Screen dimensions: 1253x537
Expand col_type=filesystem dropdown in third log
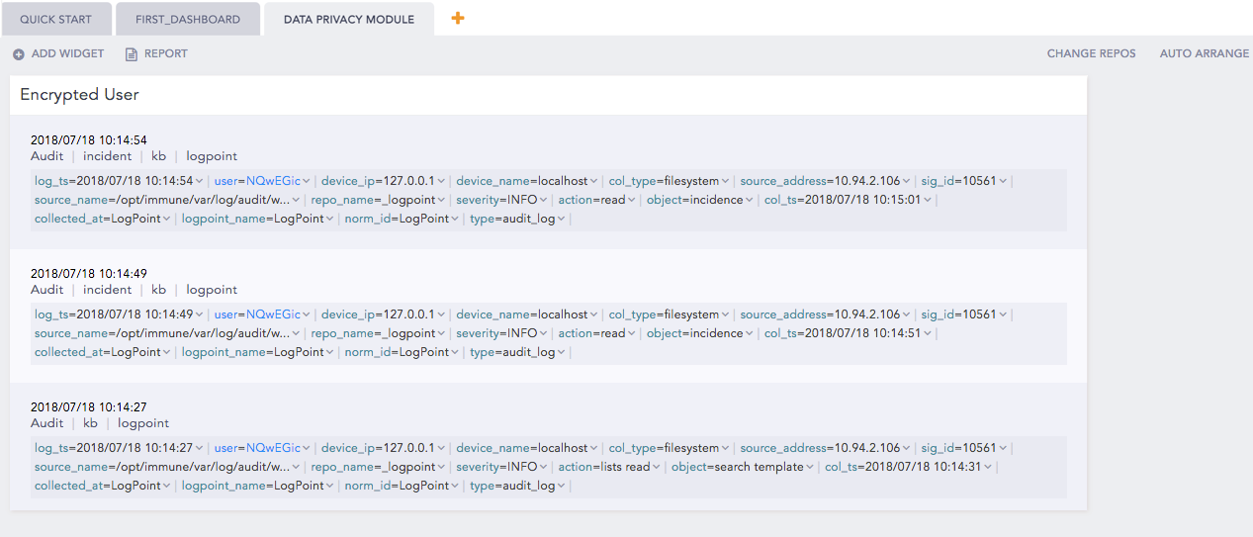point(726,448)
